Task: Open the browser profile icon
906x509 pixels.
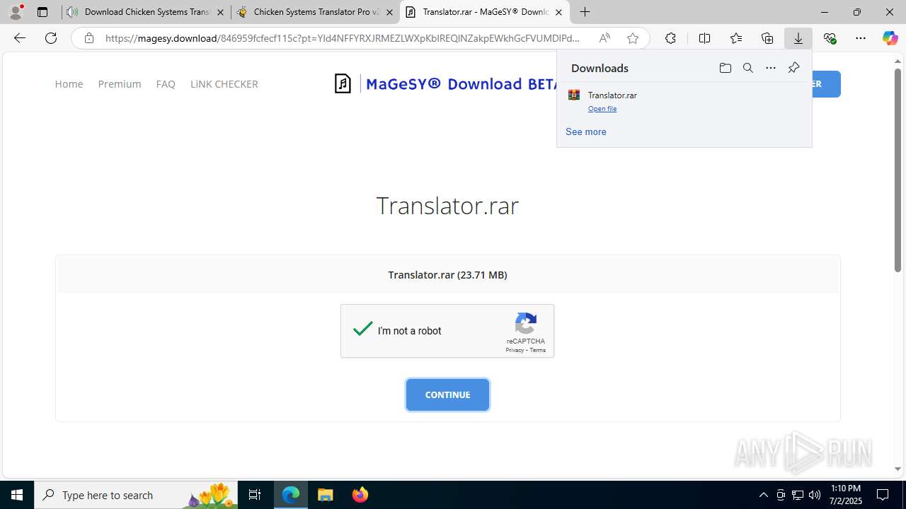Action: 16,12
